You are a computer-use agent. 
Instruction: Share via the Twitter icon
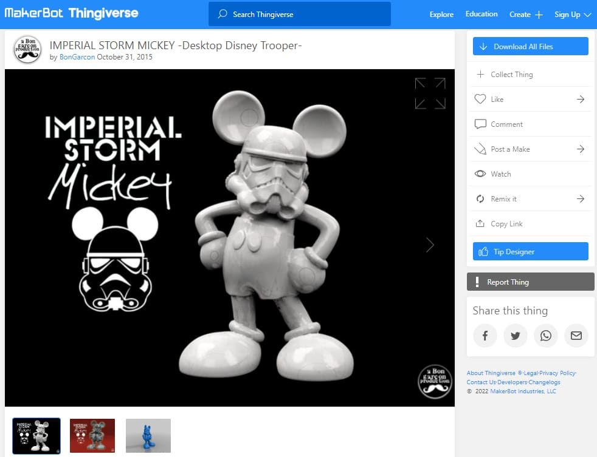tap(515, 336)
